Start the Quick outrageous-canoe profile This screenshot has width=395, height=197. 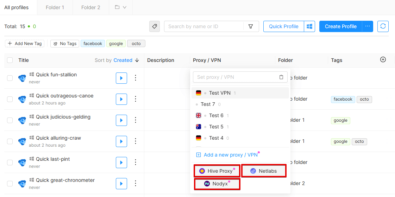[121, 99]
